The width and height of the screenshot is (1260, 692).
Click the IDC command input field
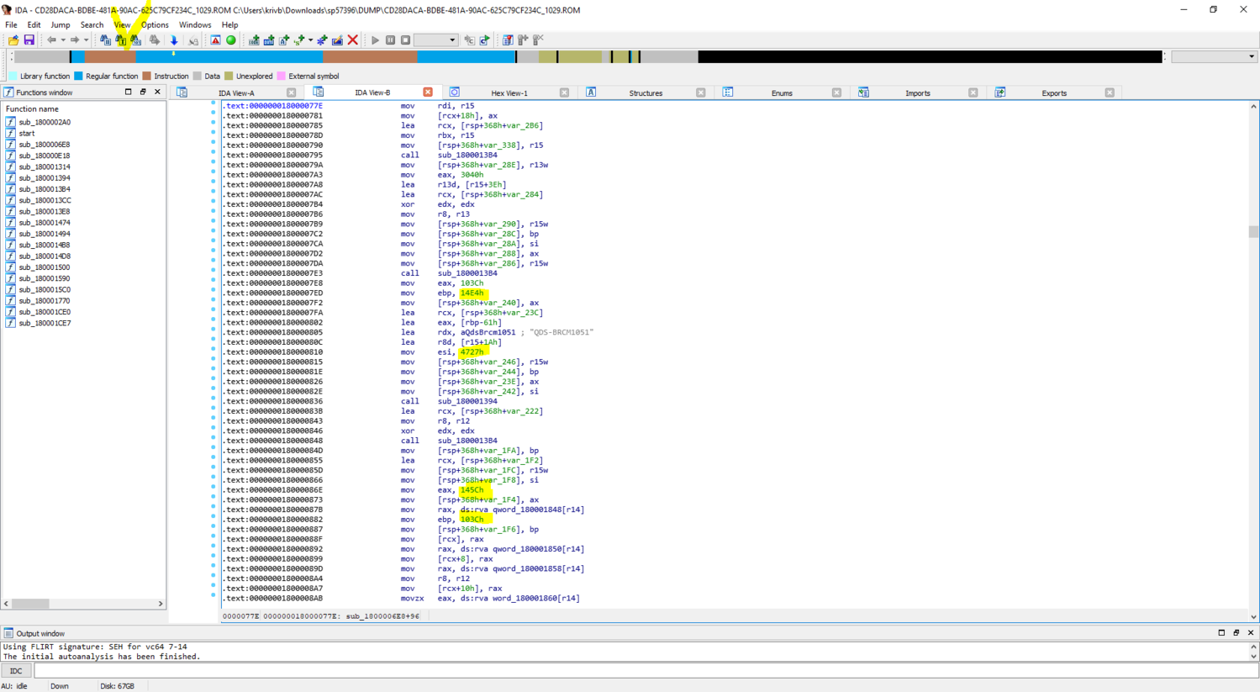click(x=645, y=671)
